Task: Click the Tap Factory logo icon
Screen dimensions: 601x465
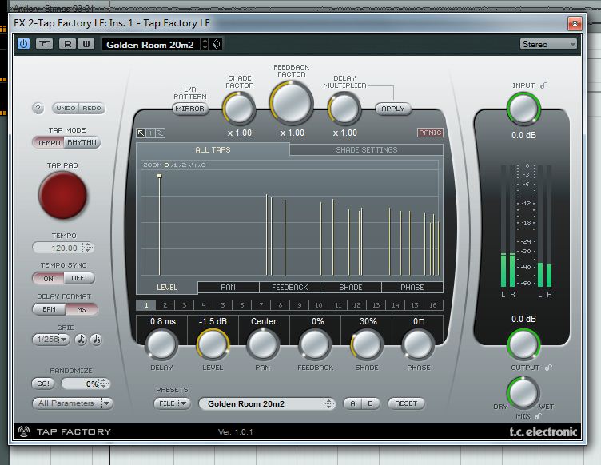Action: (24, 431)
